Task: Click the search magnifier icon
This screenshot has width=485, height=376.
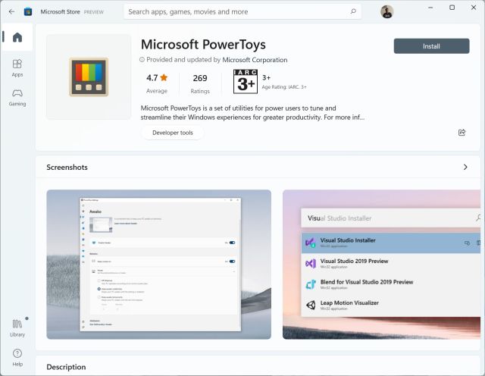Action: click(x=353, y=11)
